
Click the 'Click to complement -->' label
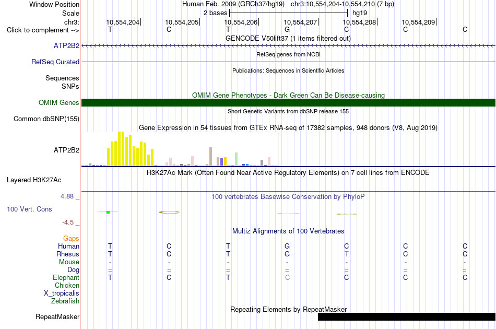[x=43, y=30]
